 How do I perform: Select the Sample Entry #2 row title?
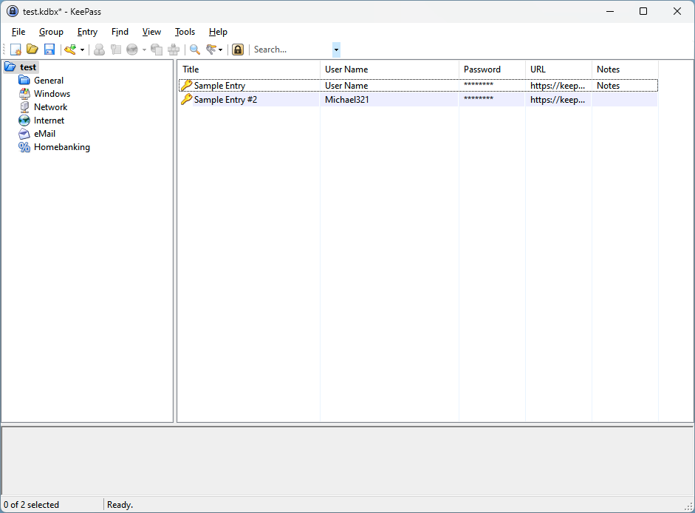point(225,99)
